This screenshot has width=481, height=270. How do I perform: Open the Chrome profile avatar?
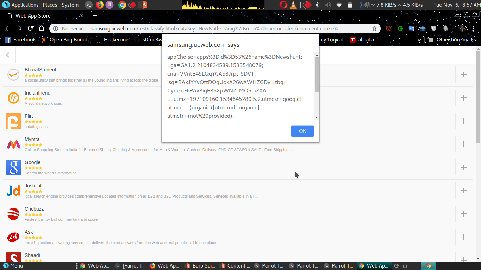pos(462,28)
